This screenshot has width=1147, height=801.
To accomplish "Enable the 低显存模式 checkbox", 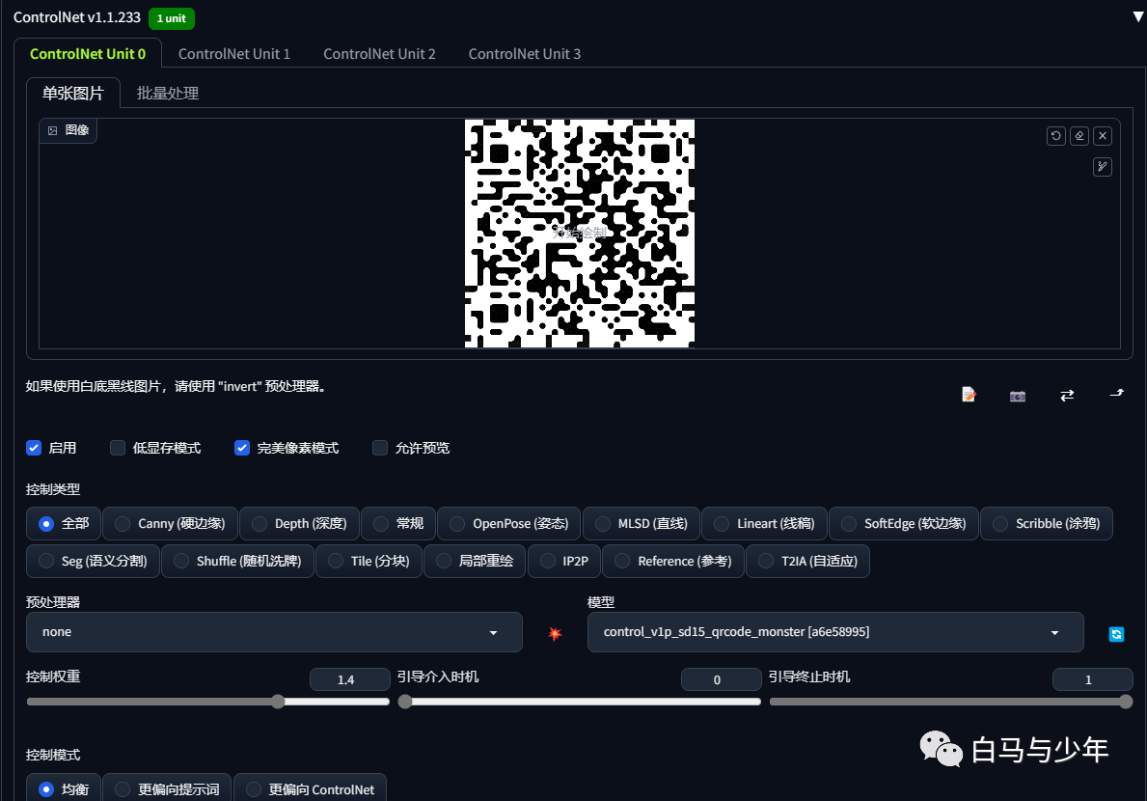I will tap(117, 448).
